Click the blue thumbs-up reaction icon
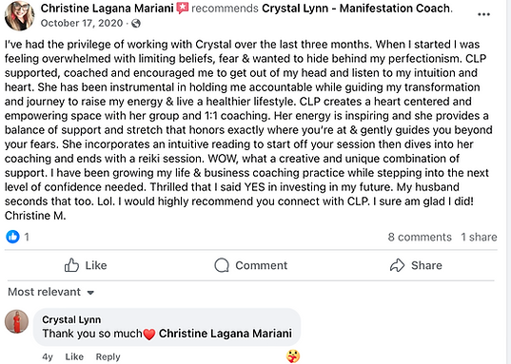511x364 pixels. 12,237
